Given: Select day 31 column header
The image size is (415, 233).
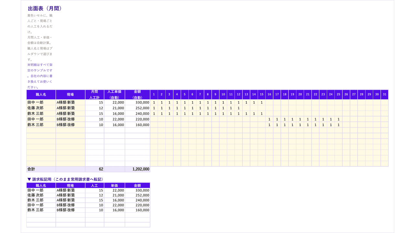Looking at the screenshot, I should 385,94.
